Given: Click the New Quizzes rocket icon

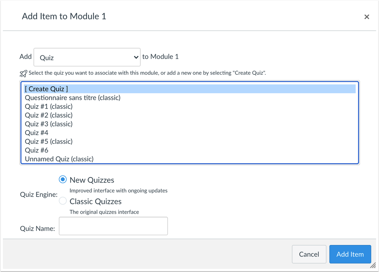Looking at the screenshot, I should [23, 74].
